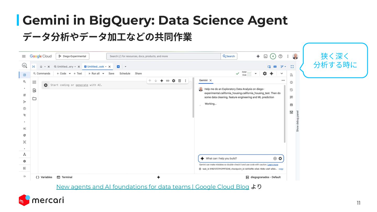
Task: Open table of contents icon in notebook sidebar
Action: 34,82
